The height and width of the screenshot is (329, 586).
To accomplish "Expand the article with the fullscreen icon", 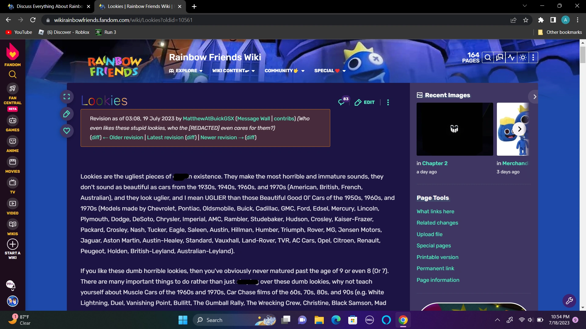I will click(67, 97).
